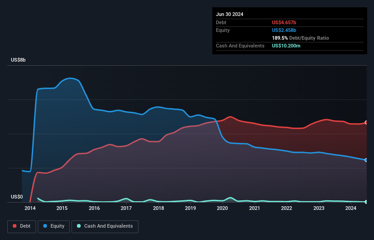The height and width of the screenshot is (240, 374).
Task: Click the 2021 x-axis label
Action: 255,208
